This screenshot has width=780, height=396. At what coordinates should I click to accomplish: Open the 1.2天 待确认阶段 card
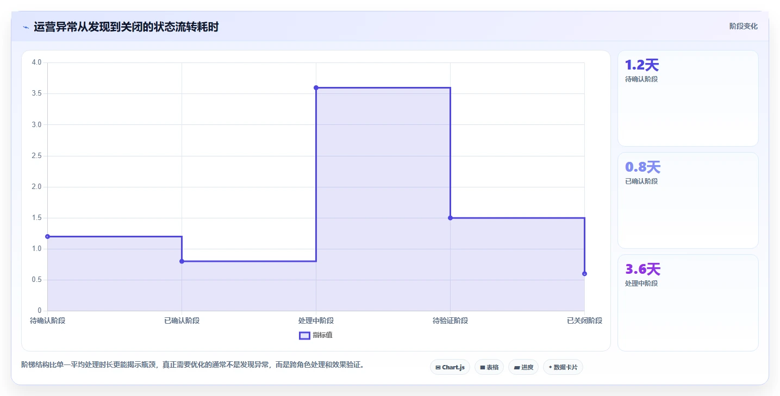(x=688, y=98)
